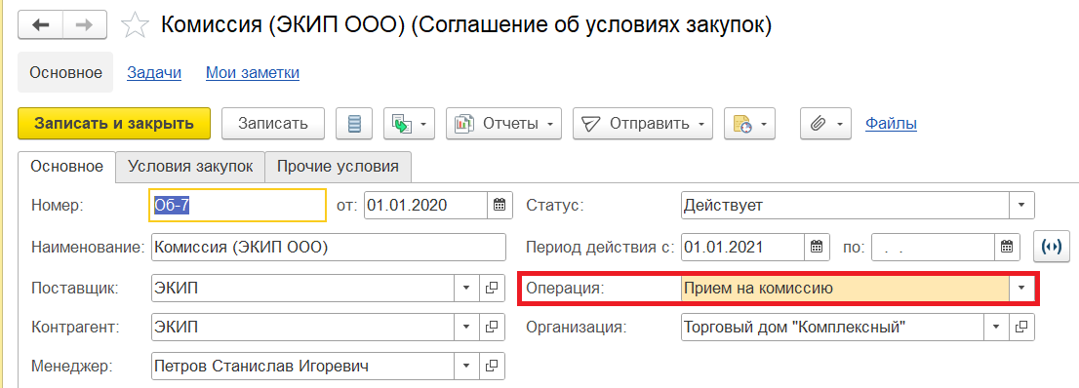Expand the Статус dropdown

click(1021, 205)
